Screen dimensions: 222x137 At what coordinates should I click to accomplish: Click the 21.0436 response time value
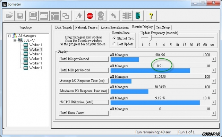[160, 77]
